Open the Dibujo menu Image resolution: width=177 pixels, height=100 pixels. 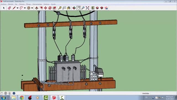28,4
